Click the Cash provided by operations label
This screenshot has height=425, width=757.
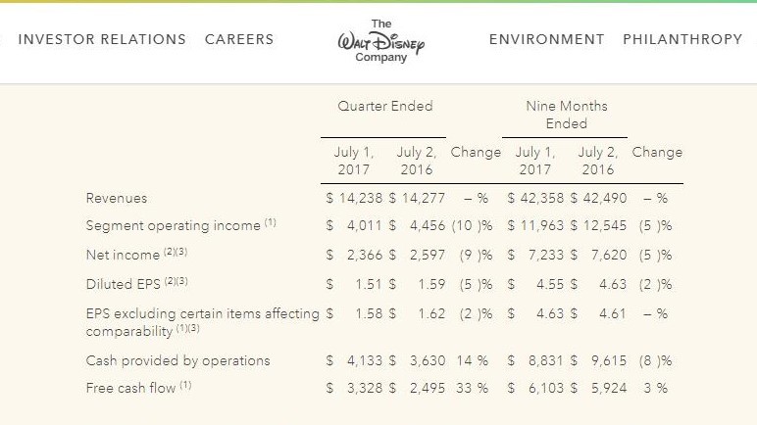[x=177, y=360]
